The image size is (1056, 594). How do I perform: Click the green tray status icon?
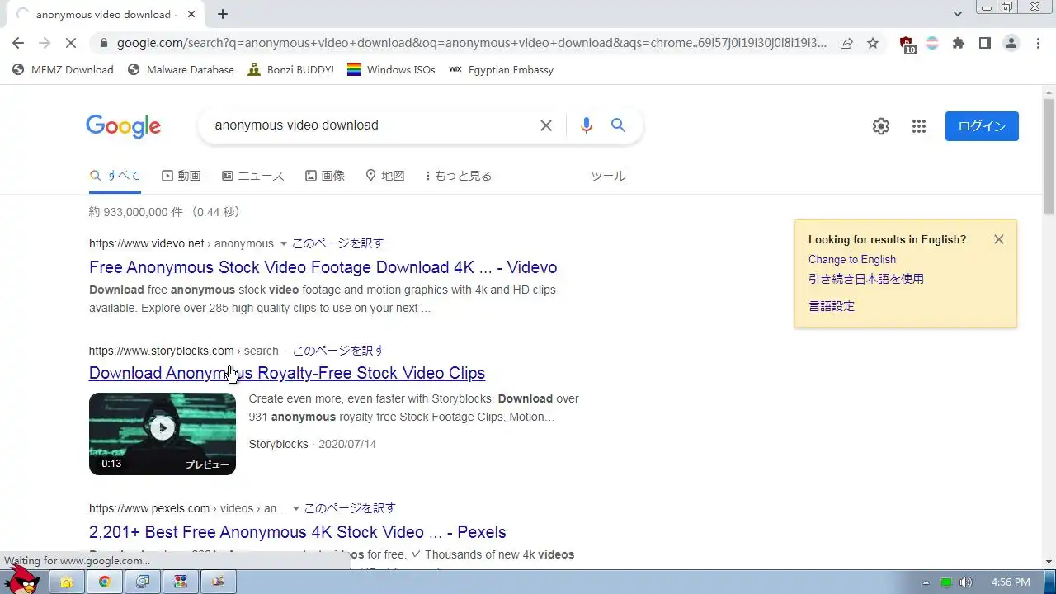946,582
